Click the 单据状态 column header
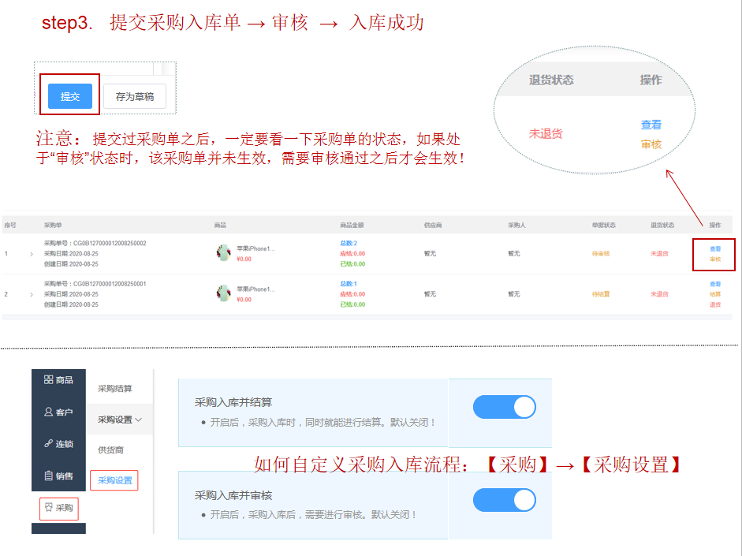Screen dimensions: 742x556 (603, 226)
